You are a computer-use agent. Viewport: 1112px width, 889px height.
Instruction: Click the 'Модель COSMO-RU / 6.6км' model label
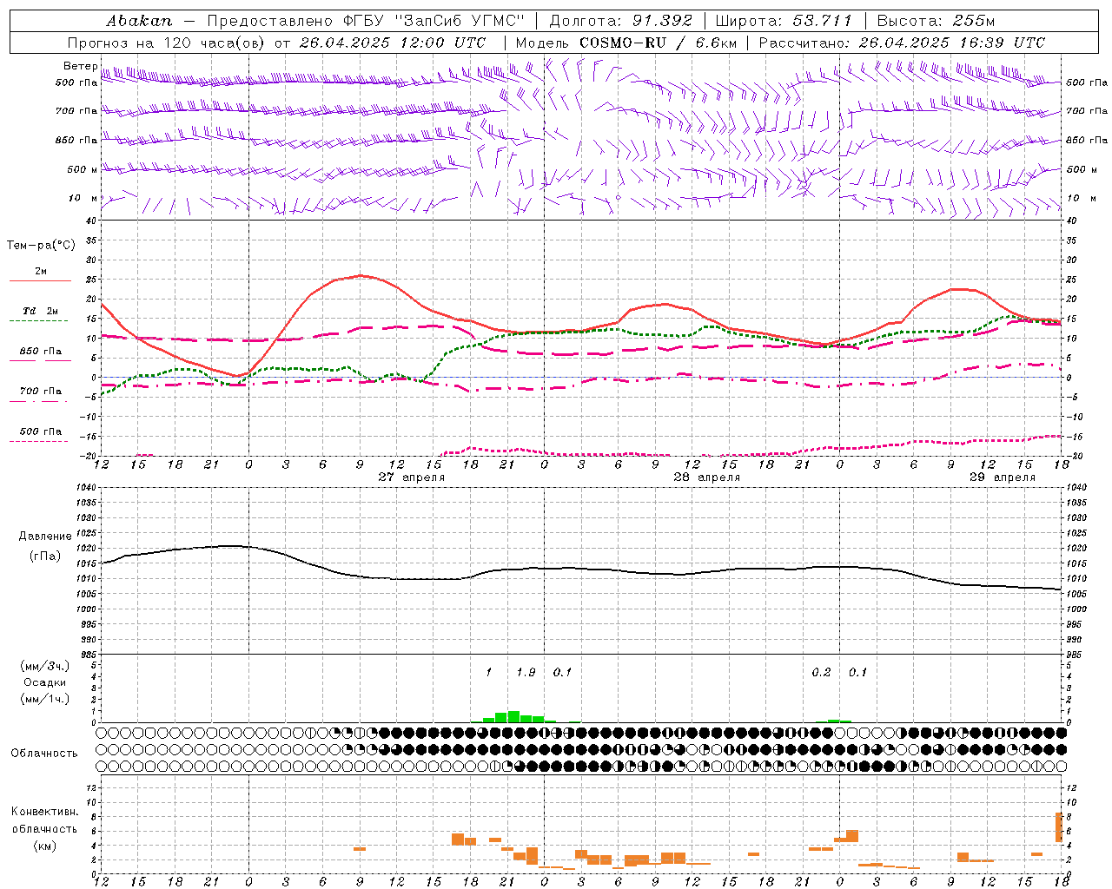click(x=626, y=43)
